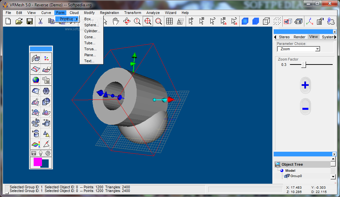The height and width of the screenshot is (197, 340).
Task: Open the gear settings icon in toolbox
Action: click(48, 153)
